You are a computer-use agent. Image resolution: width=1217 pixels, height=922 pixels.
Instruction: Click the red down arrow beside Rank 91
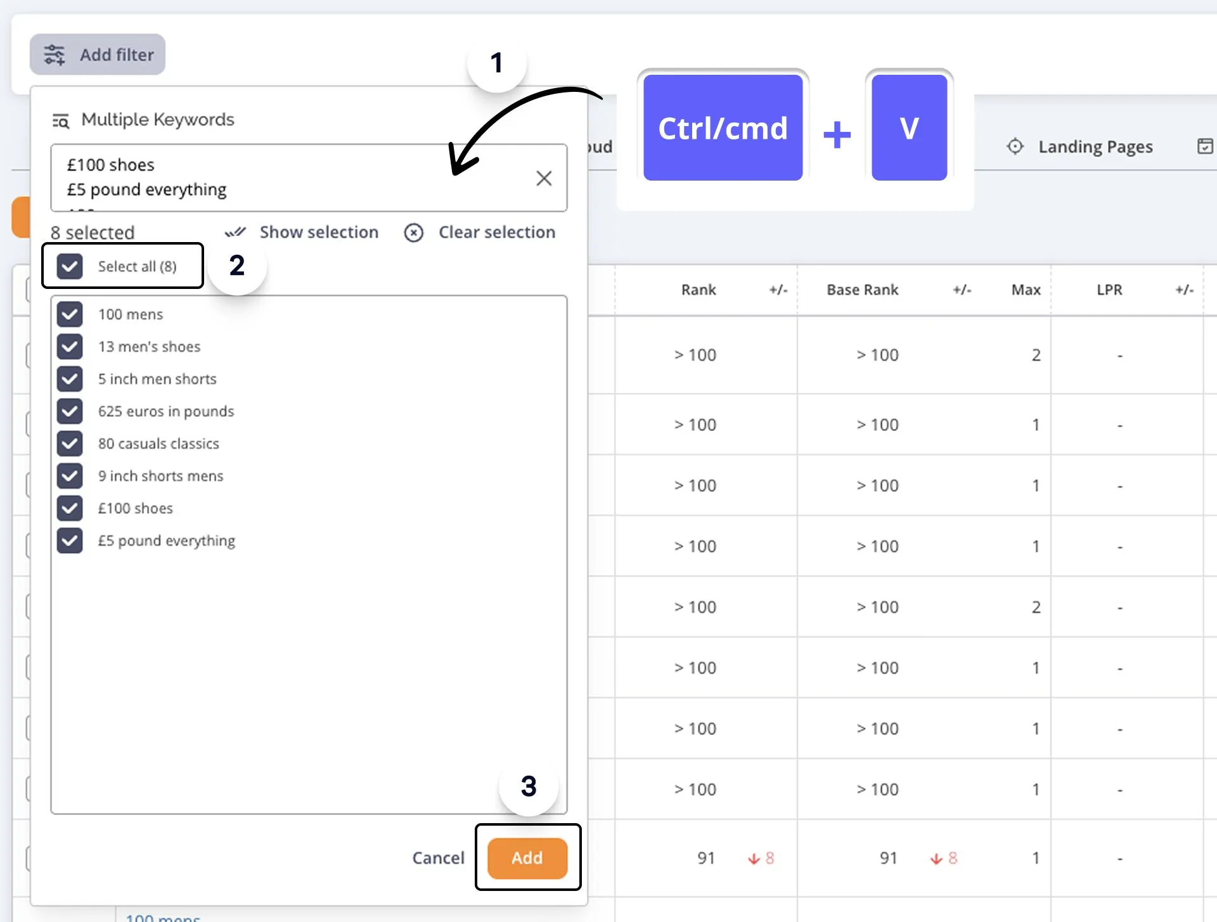click(x=753, y=859)
